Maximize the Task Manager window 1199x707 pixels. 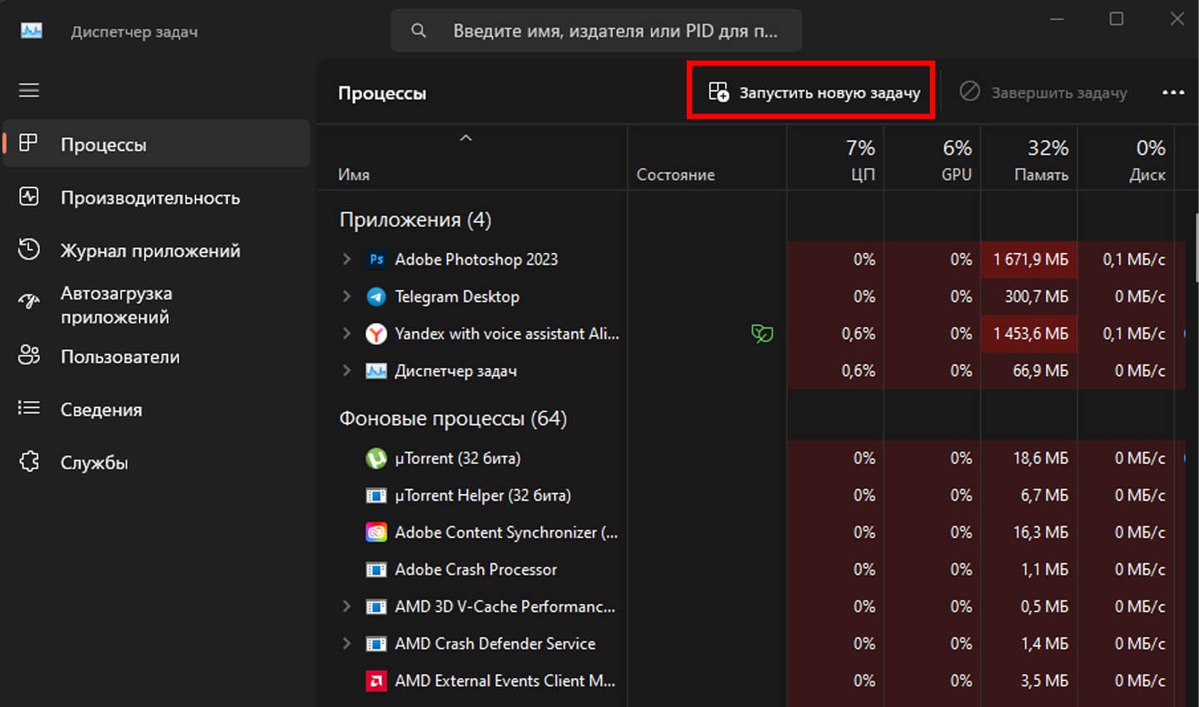pos(1117,18)
